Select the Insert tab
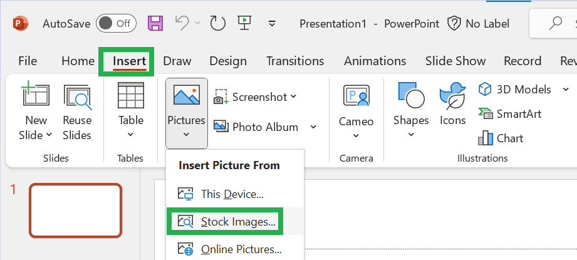Screen dimensions: 577x260 tap(130, 61)
